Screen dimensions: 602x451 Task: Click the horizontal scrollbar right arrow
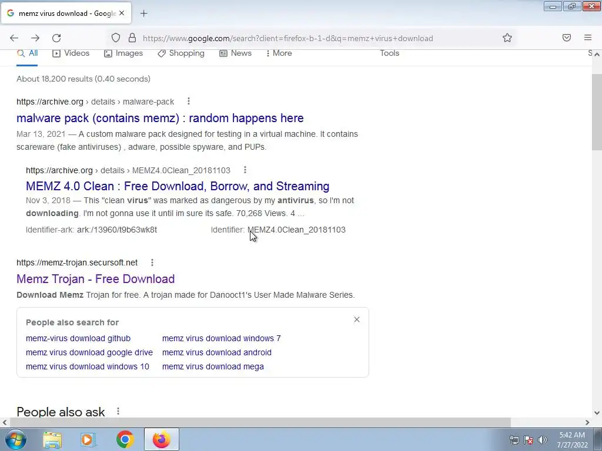pos(587,422)
